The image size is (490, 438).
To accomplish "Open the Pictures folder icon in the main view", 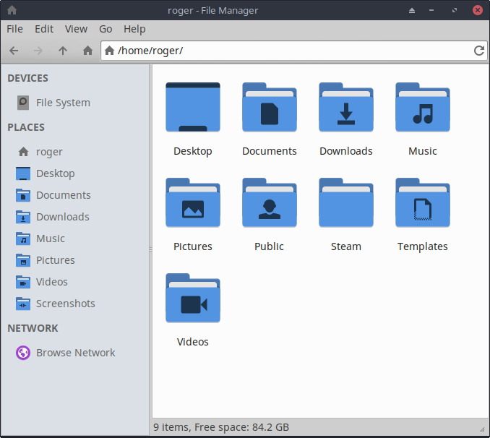I will click(193, 202).
